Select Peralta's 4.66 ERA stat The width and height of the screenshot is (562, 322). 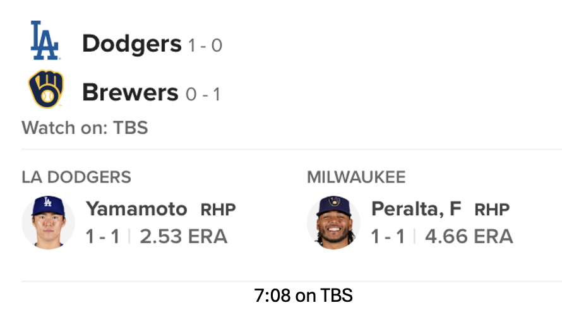(469, 237)
